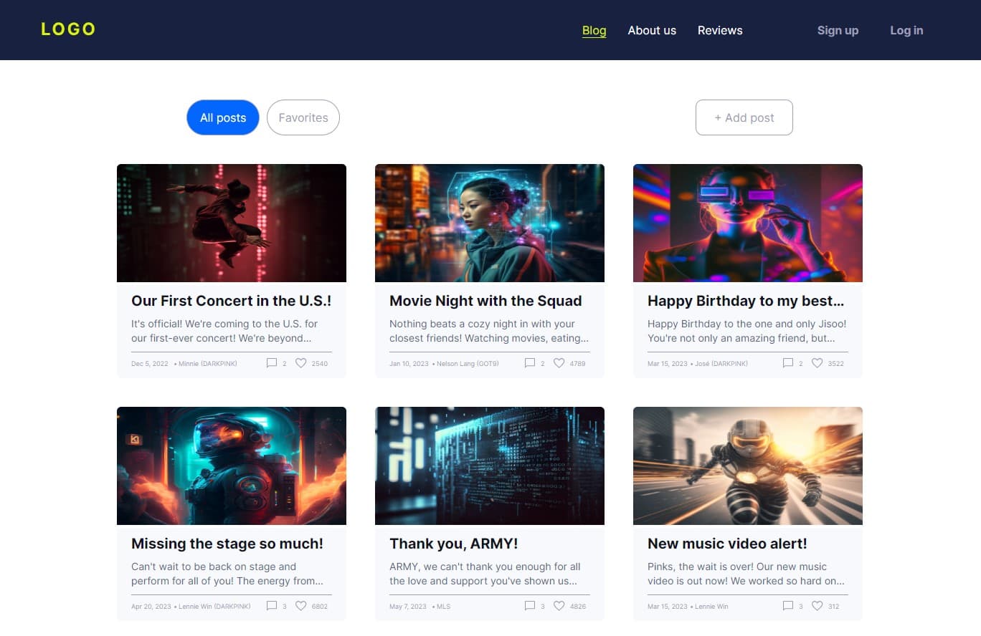Click the comment icon on Our First Concert post
Screen dimensions: 981x636
click(x=272, y=363)
